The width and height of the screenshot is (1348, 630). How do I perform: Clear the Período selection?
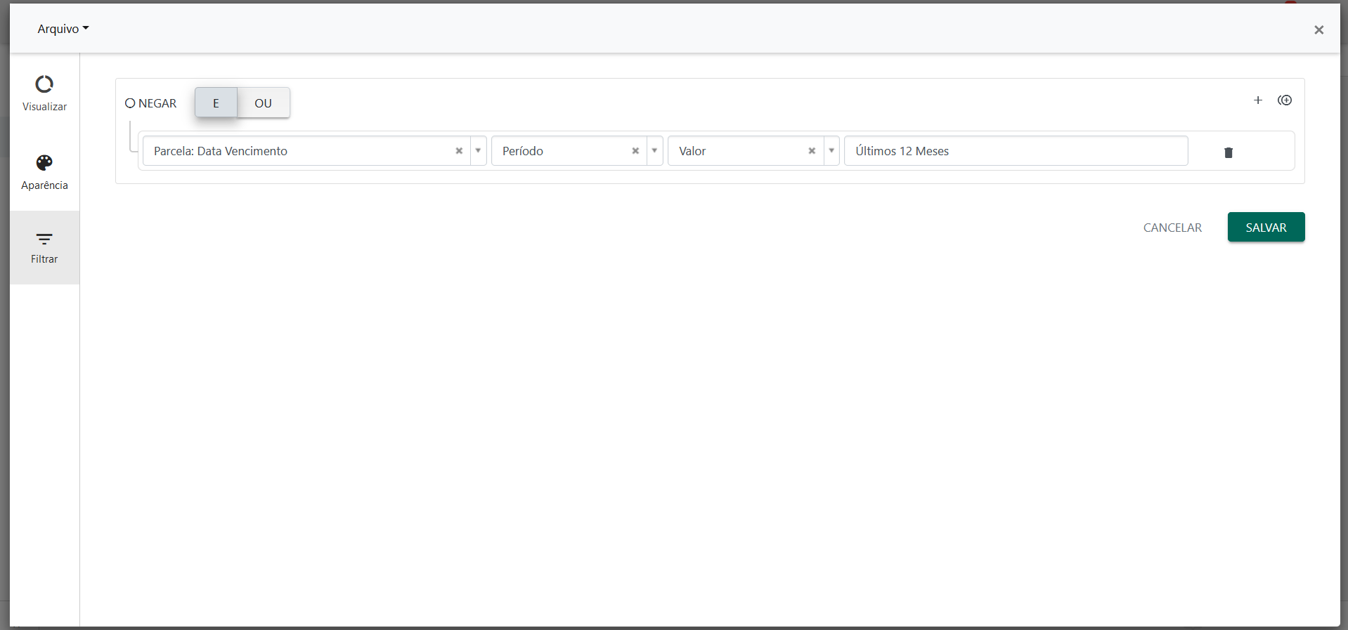pos(635,151)
